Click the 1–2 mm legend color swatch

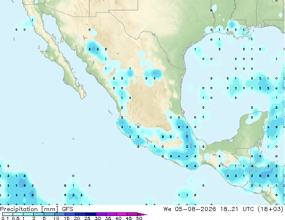pyautogui.click(x=28, y=214)
